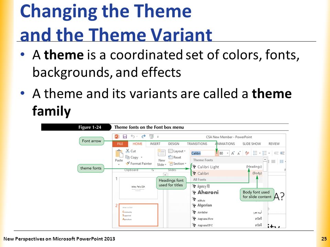Click the Save icon in Quick Access
330x247 pixels.
click(125, 137)
